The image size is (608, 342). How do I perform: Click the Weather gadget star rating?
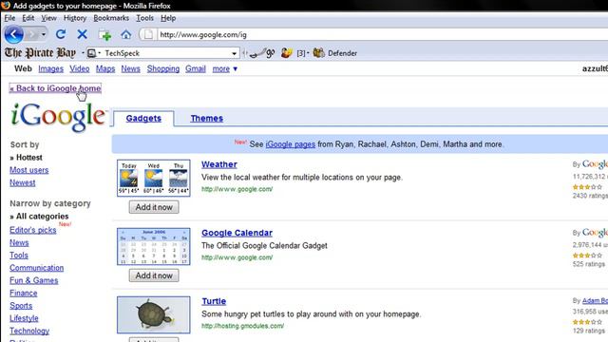(x=587, y=187)
